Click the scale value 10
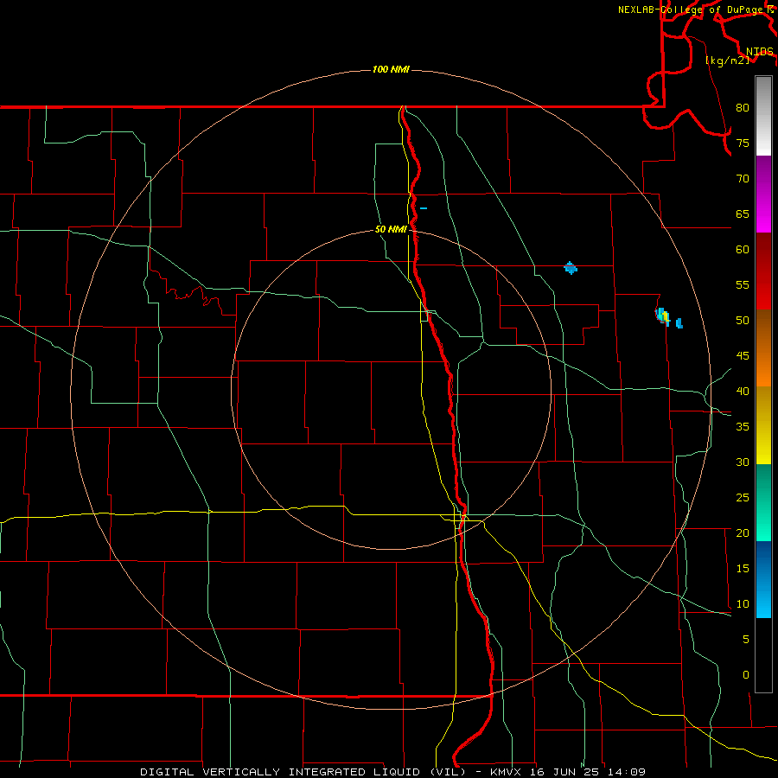 (x=743, y=604)
